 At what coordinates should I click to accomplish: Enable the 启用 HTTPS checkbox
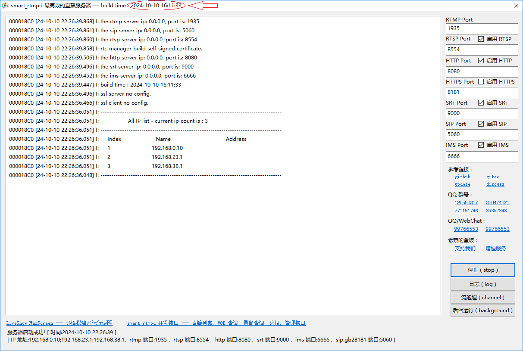[481, 82]
